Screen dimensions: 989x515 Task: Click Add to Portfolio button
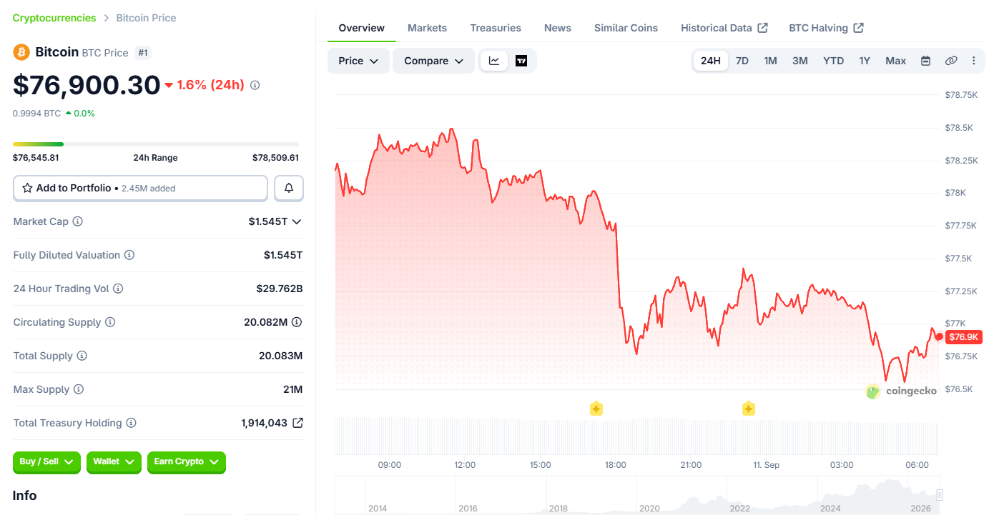click(x=140, y=188)
